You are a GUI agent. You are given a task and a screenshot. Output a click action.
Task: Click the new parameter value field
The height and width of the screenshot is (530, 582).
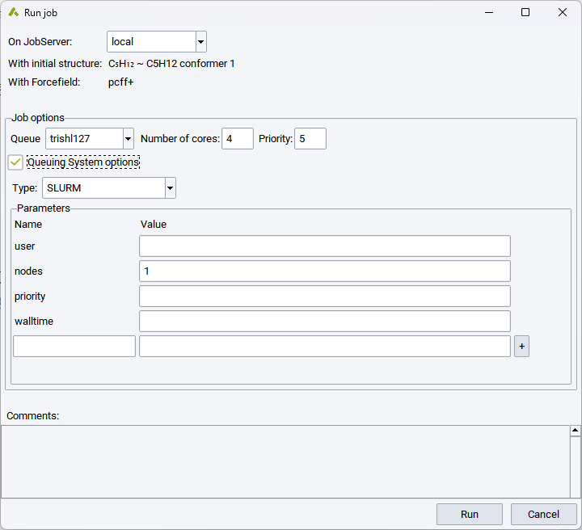tap(325, 347)
